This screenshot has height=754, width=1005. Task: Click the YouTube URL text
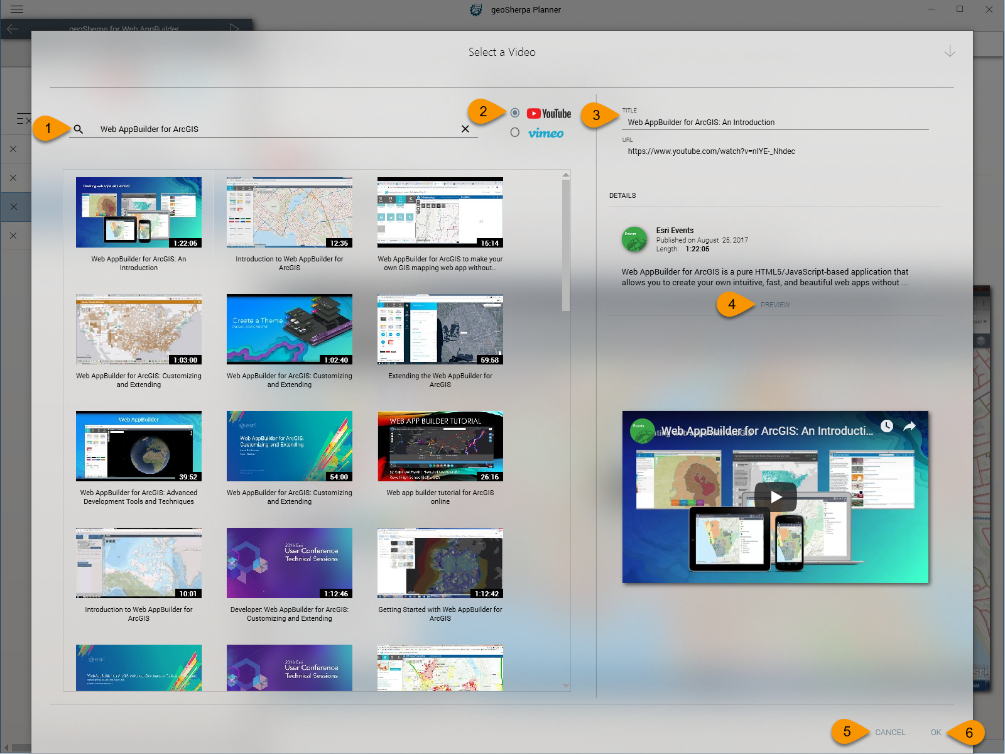coord(712,151)
